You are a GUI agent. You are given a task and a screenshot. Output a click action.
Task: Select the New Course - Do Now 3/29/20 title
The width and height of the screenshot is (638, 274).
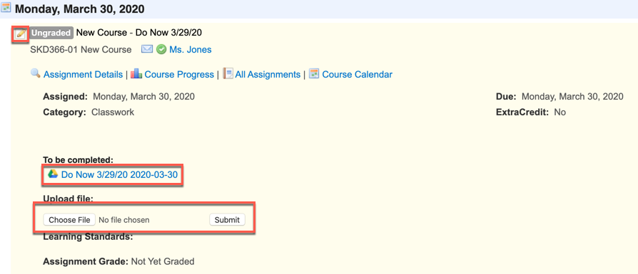point(139,33)
